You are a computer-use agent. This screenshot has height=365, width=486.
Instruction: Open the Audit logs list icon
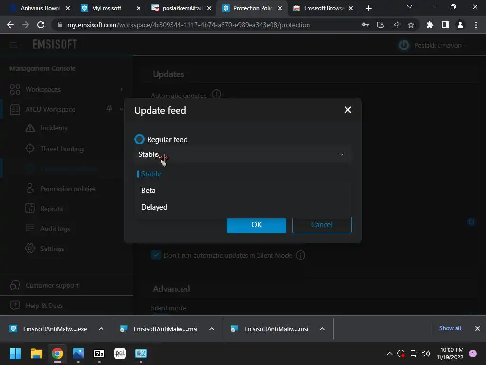click(30, 228)
